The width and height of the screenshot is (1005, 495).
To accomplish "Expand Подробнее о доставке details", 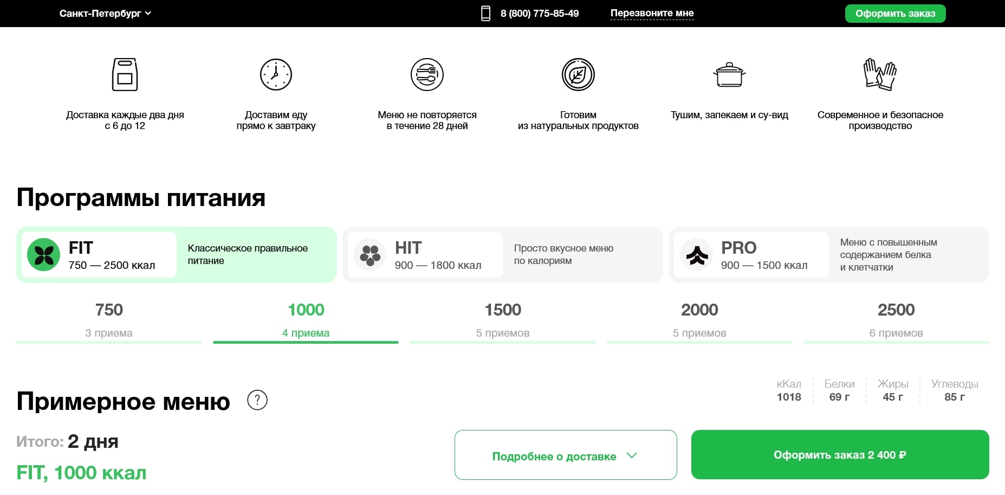I will 565,455.
